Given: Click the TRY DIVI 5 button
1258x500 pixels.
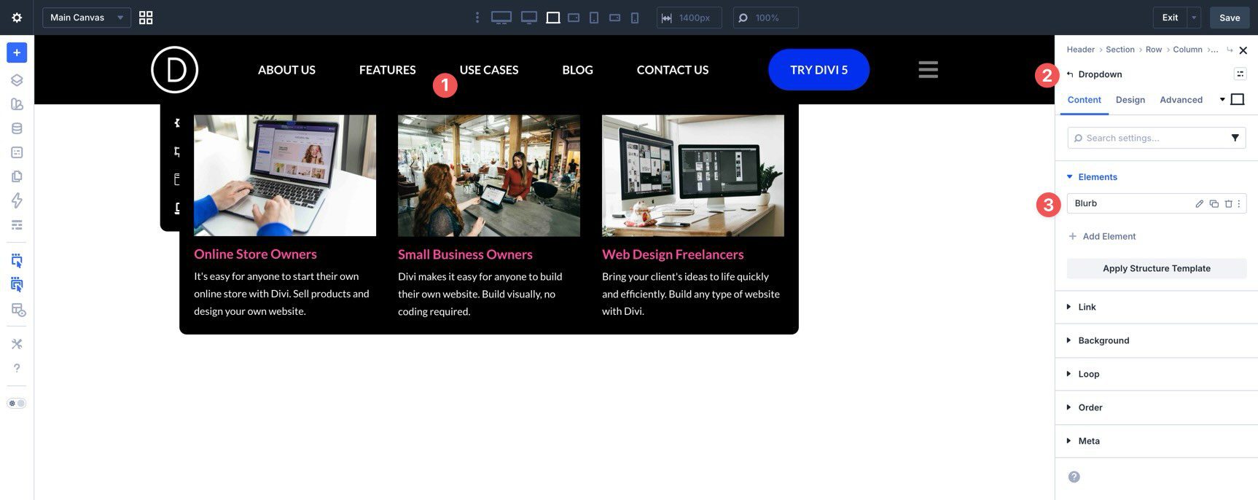Looking at the screenshot, I should coord(819,70).
